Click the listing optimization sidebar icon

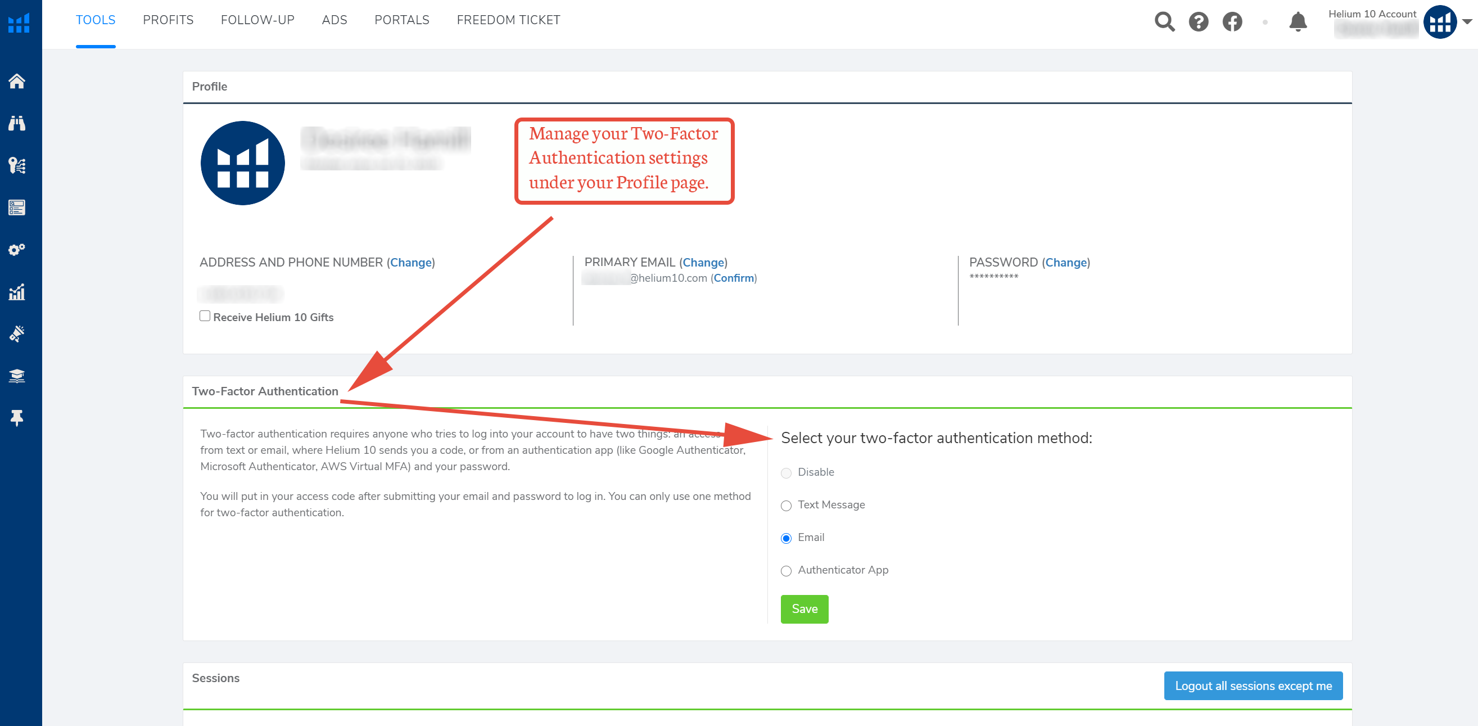point(17,207)
